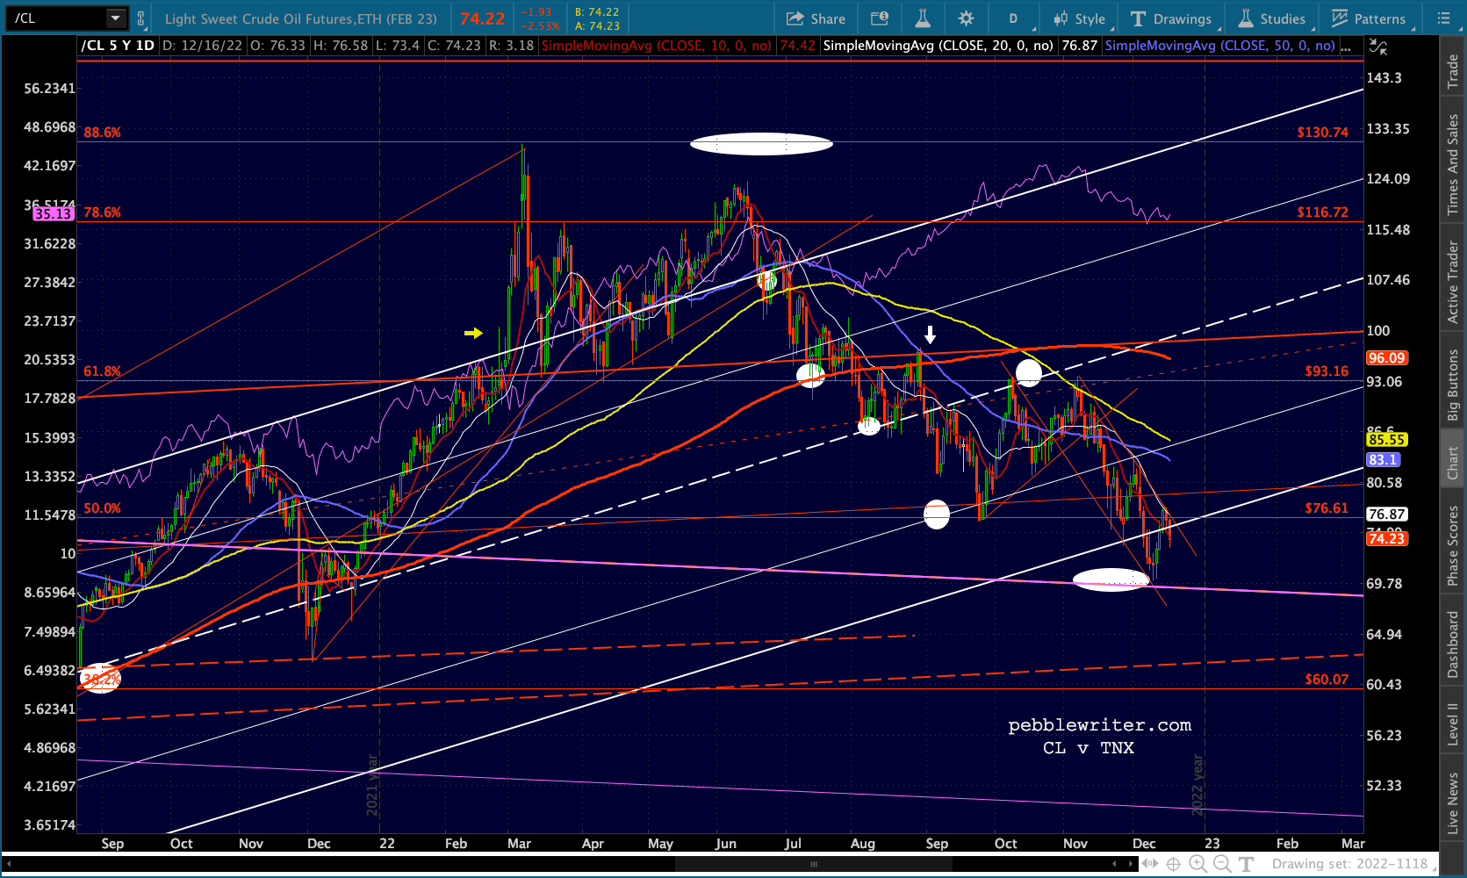
Task: Click the last price 74.22 display
Action: [x=482, y=18]
